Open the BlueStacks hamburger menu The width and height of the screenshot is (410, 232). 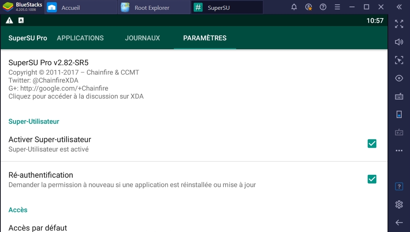coord(337,7)
